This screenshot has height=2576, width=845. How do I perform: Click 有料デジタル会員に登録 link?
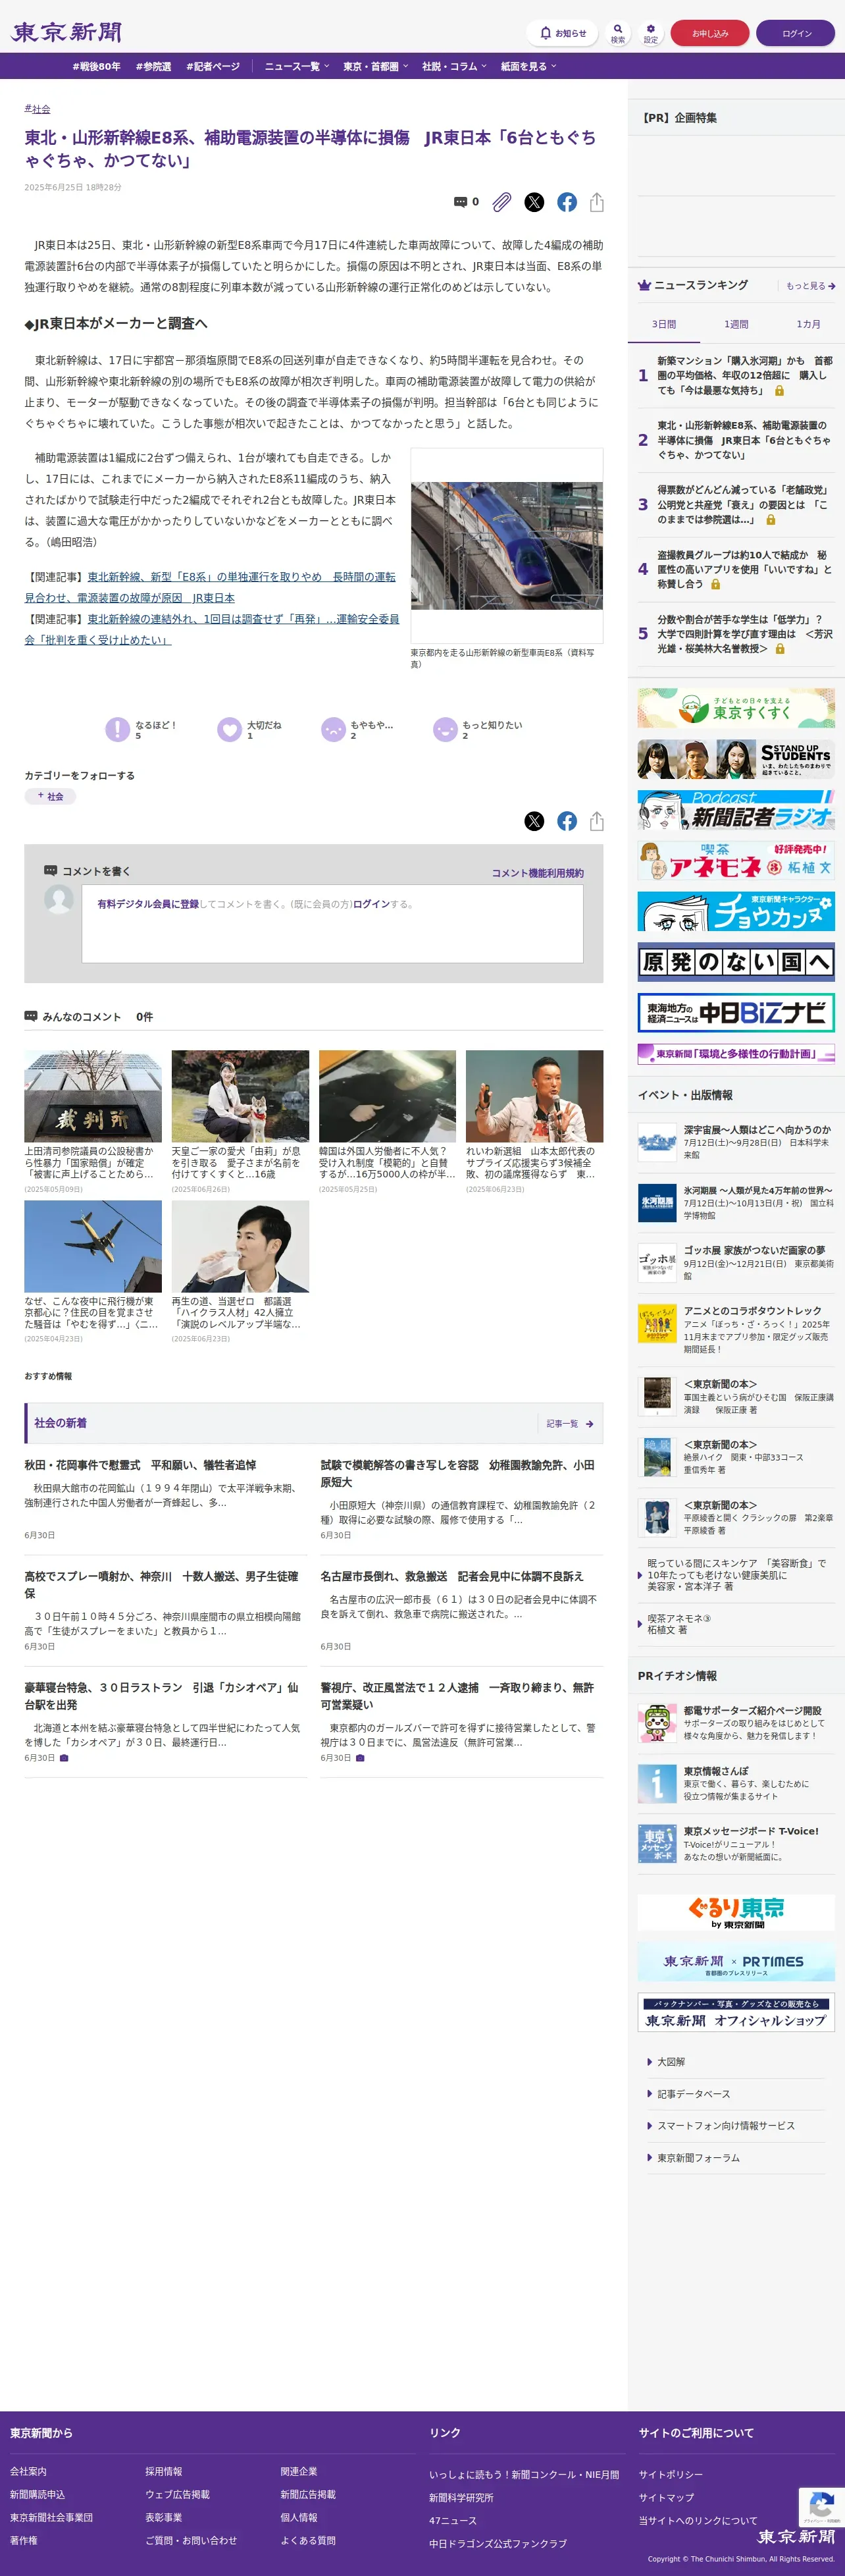[148, 904]
